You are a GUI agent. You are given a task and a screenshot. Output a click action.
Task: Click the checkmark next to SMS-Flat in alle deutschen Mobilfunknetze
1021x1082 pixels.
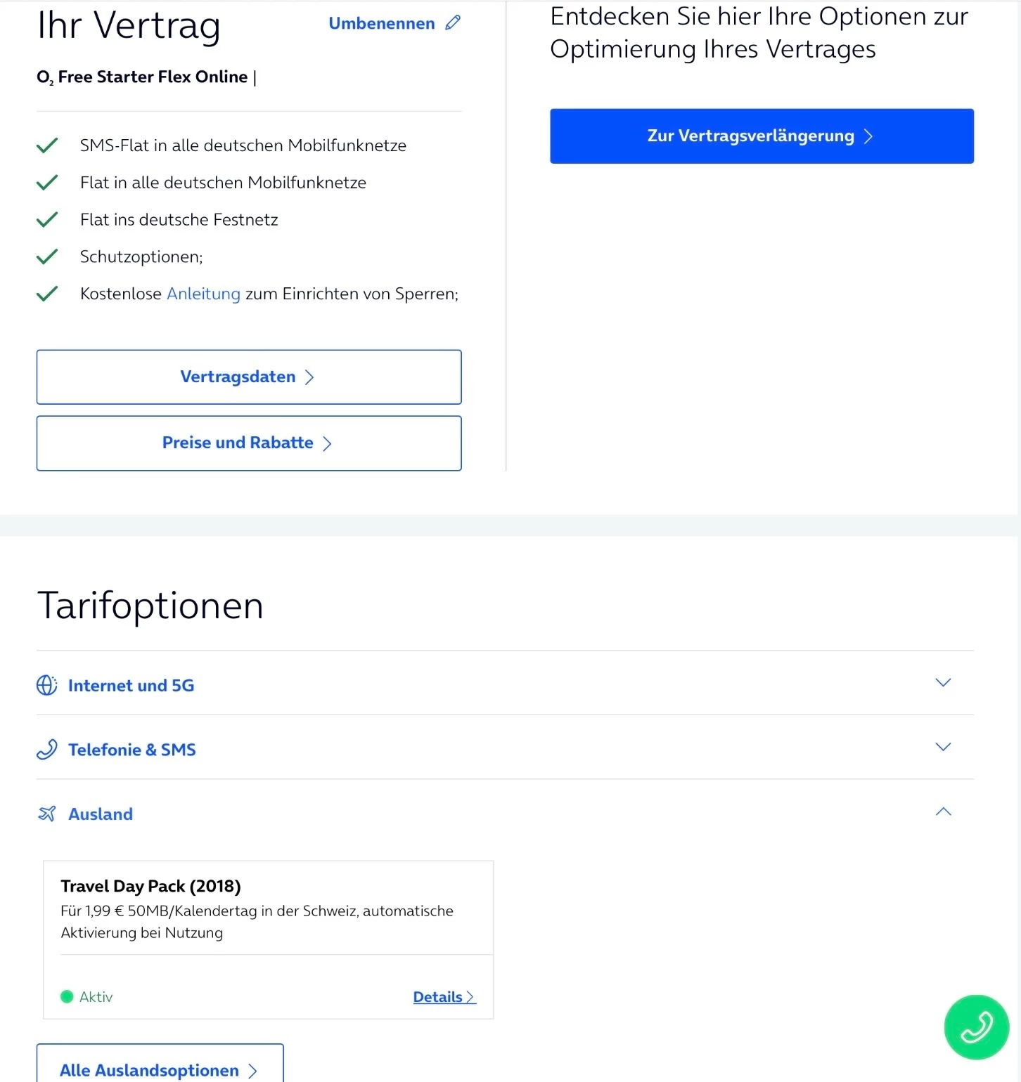click(47, 145)
